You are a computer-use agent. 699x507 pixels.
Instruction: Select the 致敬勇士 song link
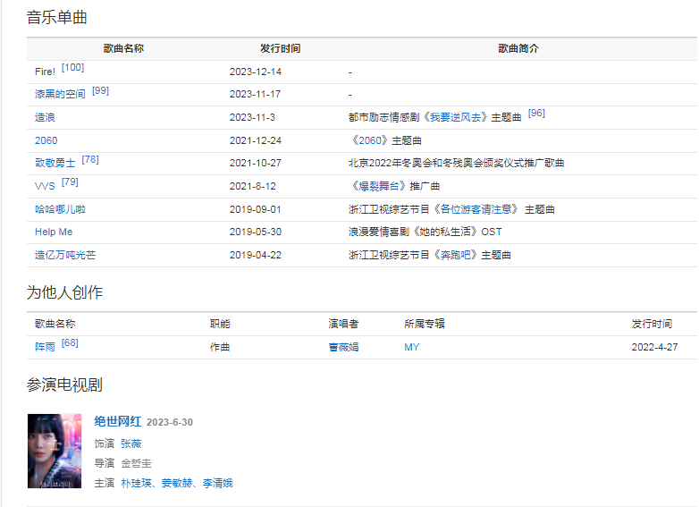[55, 164]
